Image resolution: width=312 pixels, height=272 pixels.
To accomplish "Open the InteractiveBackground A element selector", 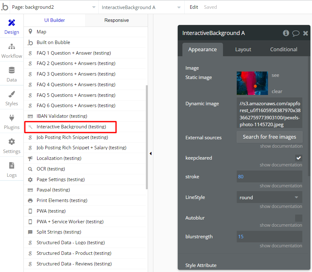I will coord(141,7).
